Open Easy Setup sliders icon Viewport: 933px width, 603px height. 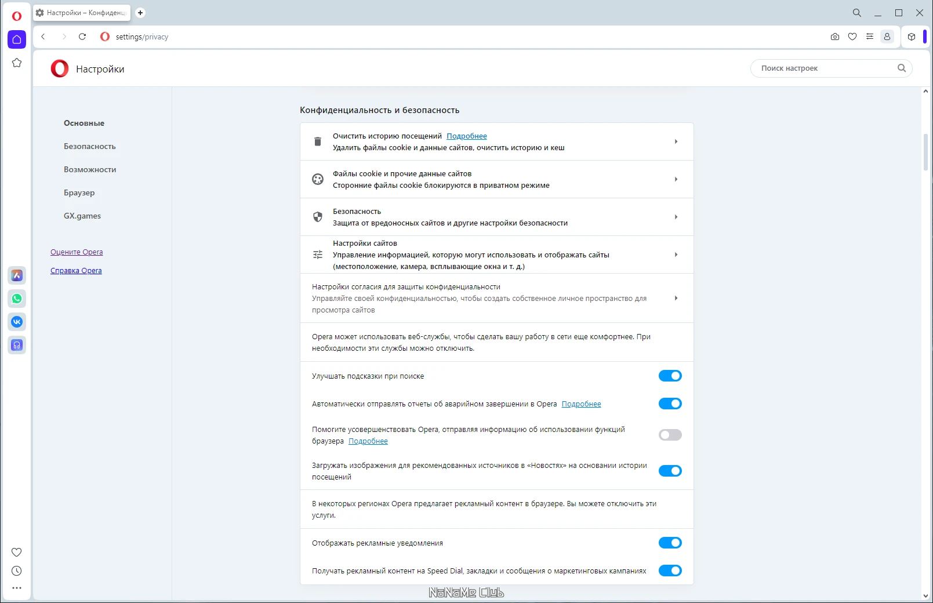pyautogui.click(x=870, y=37)
